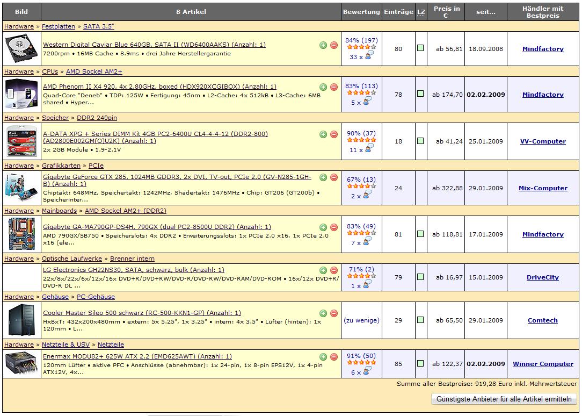Go to DDR2 240pin breadcrumb
This screenshot has width=582, height=416.
point(97,118)
